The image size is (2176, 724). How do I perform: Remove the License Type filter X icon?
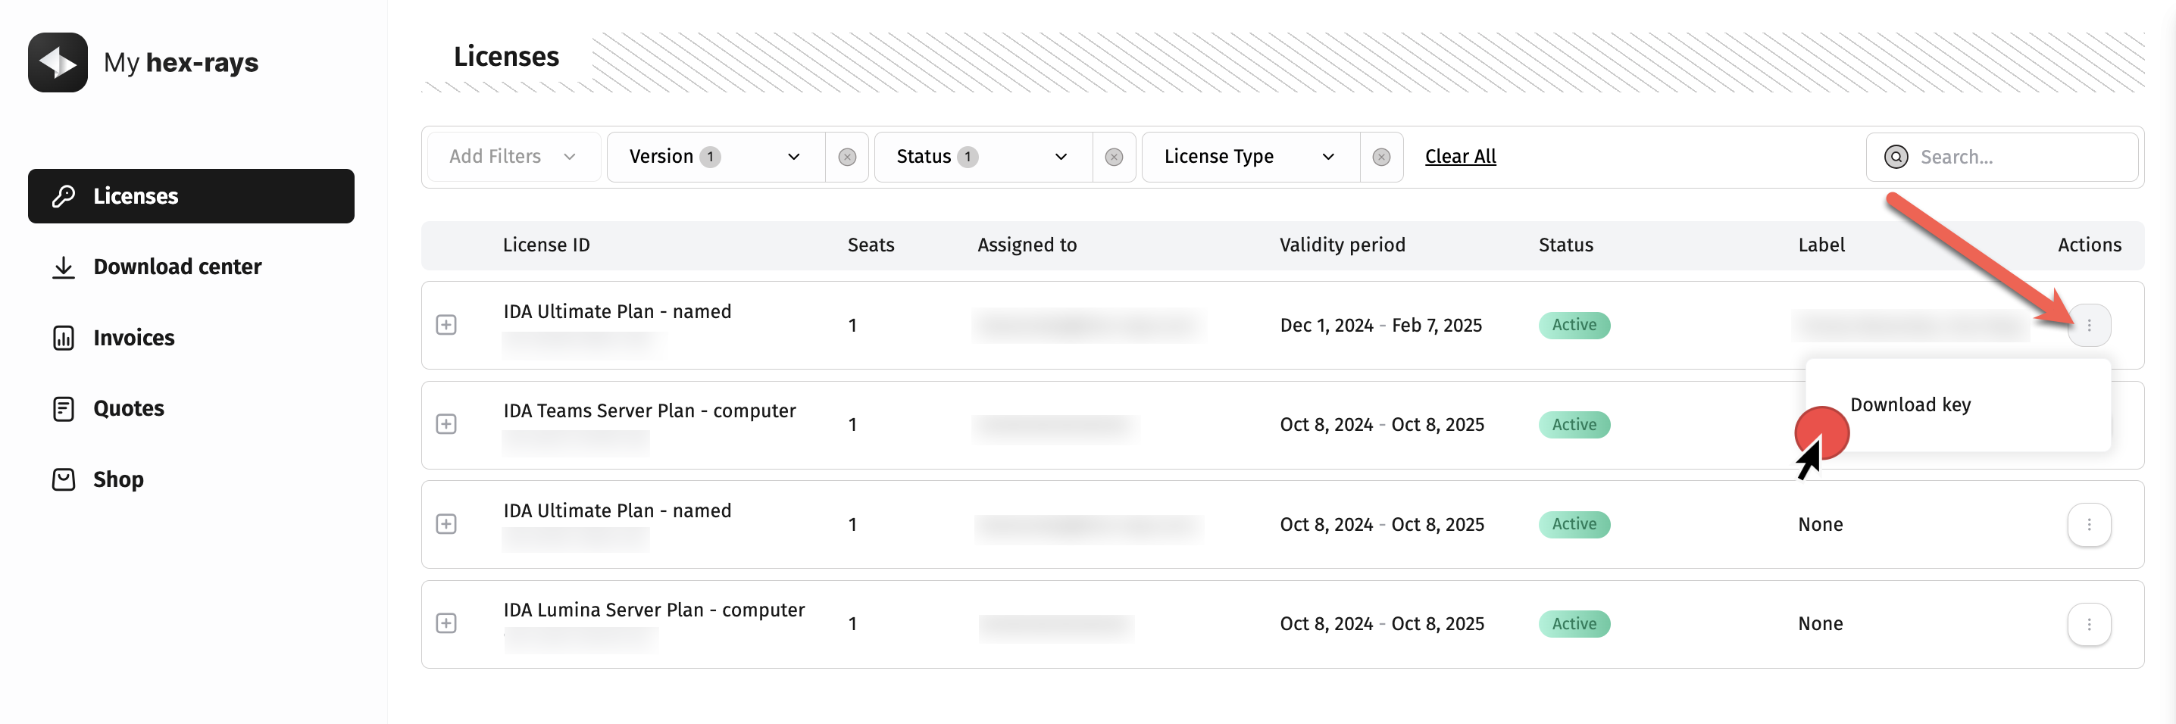pyautogui.click(x=1380, y=157)
